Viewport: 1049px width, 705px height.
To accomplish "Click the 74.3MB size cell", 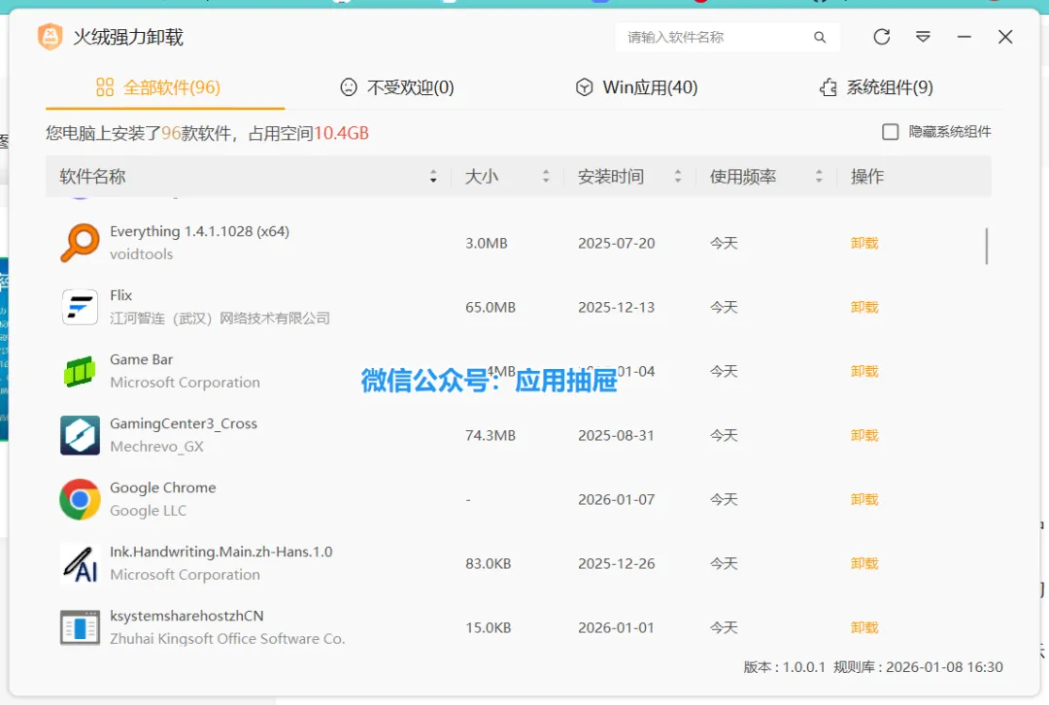I will [x=491, y=436].
